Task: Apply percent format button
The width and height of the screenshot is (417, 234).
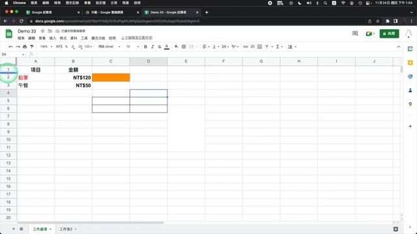Action: pyautogui.click(x=66, y=47)
